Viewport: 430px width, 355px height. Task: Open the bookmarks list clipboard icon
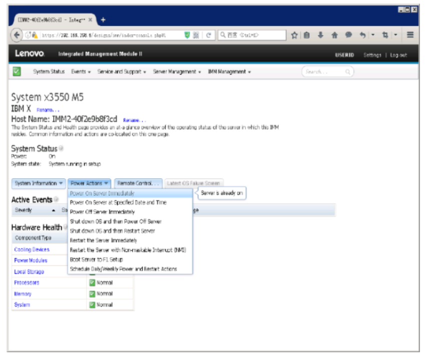[x=307, y=35]
